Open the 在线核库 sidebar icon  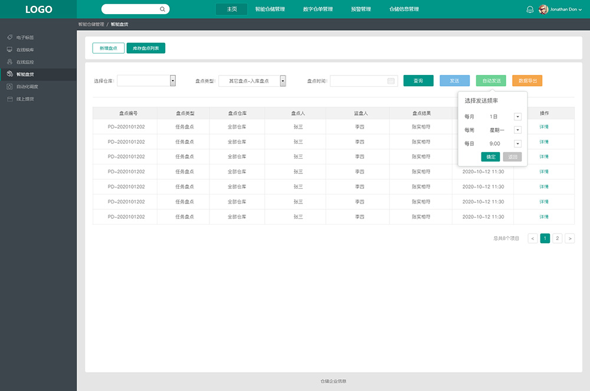click(x=10, y=50)
